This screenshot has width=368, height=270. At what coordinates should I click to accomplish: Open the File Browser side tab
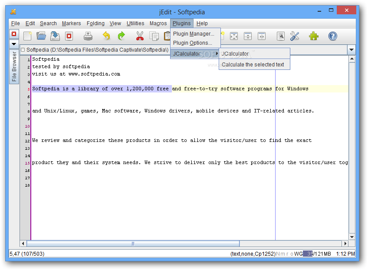(x=14, y=66)
